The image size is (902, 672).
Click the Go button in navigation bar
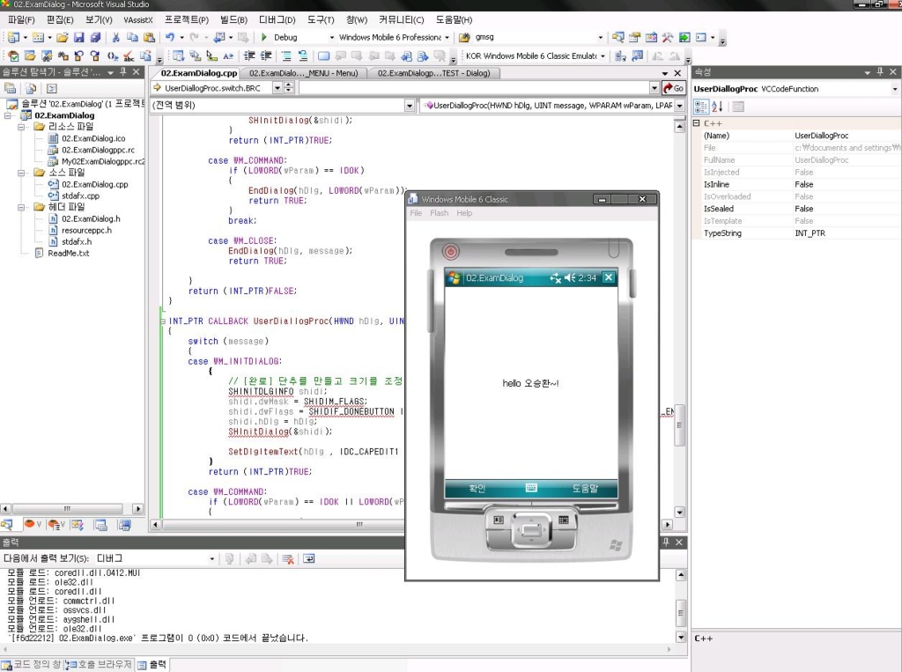674,88
